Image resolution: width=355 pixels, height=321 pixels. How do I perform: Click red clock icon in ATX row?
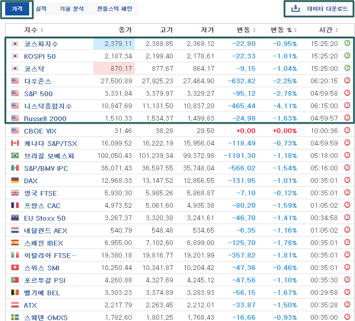(x=347, y=304)
